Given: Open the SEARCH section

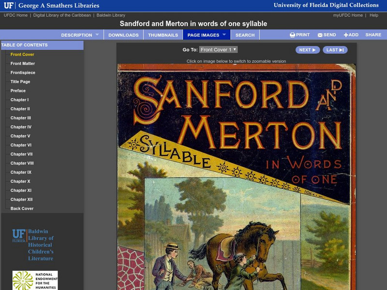Looking at the screenshot, I should point(246,35).
